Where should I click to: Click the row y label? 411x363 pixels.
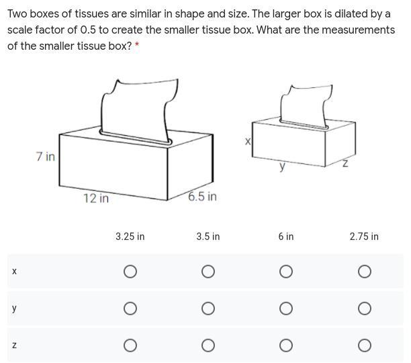pyautogui.click(x=14, y=308)
